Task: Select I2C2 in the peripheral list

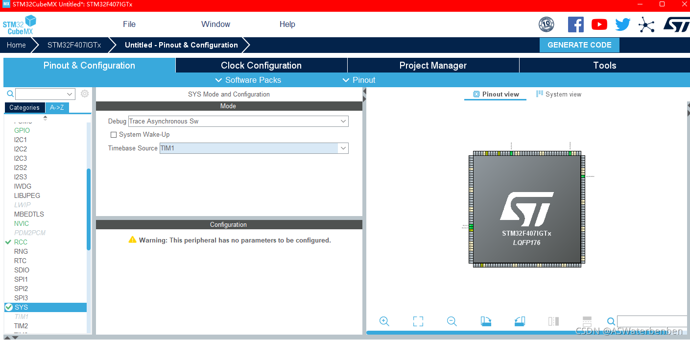Action: [x=21, y=149]
